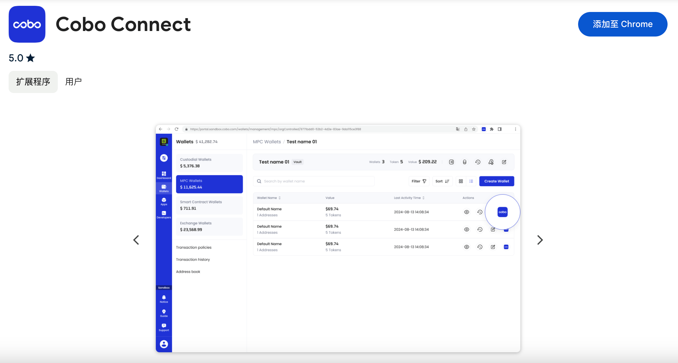Open Address book link

point(188,272)
